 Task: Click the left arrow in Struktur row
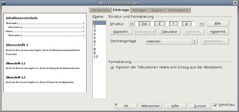point(132,24)
